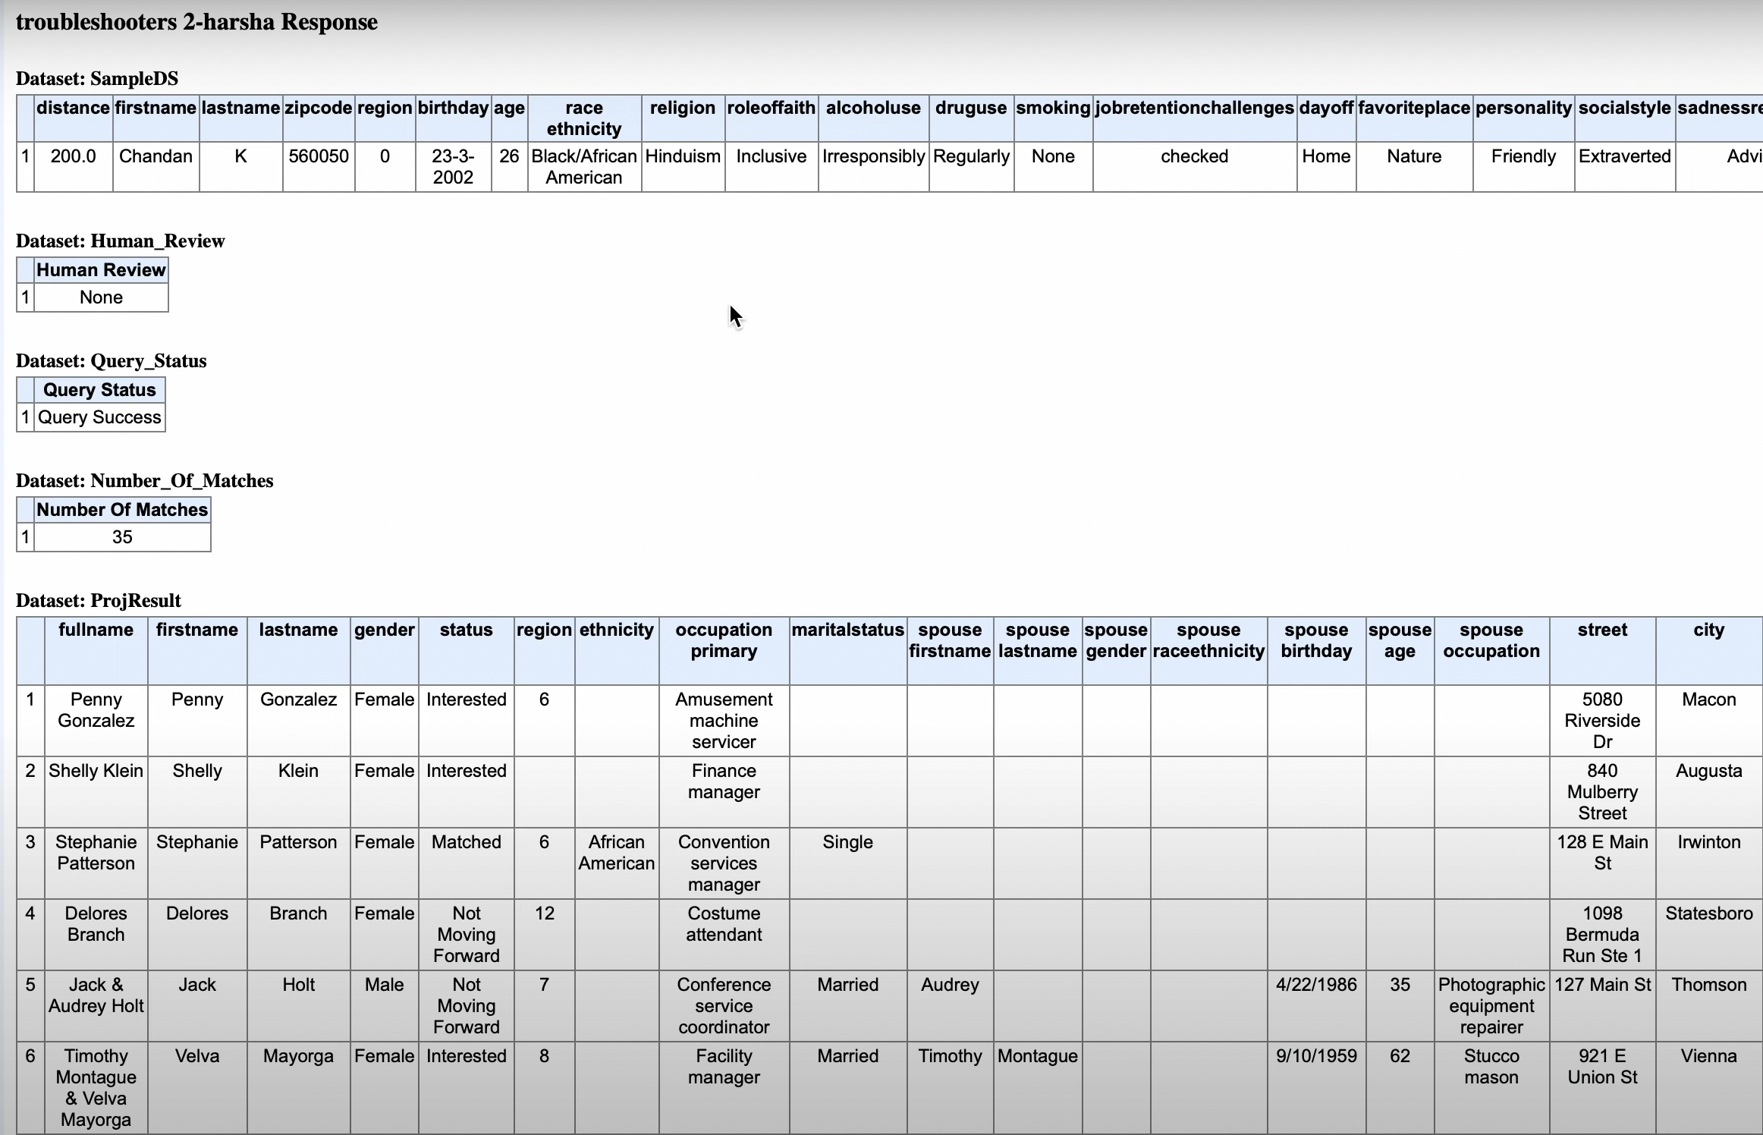Select the 'Hinduism' religion cell
This screenshot has height=1135, width=1763.
coord(683,157)
